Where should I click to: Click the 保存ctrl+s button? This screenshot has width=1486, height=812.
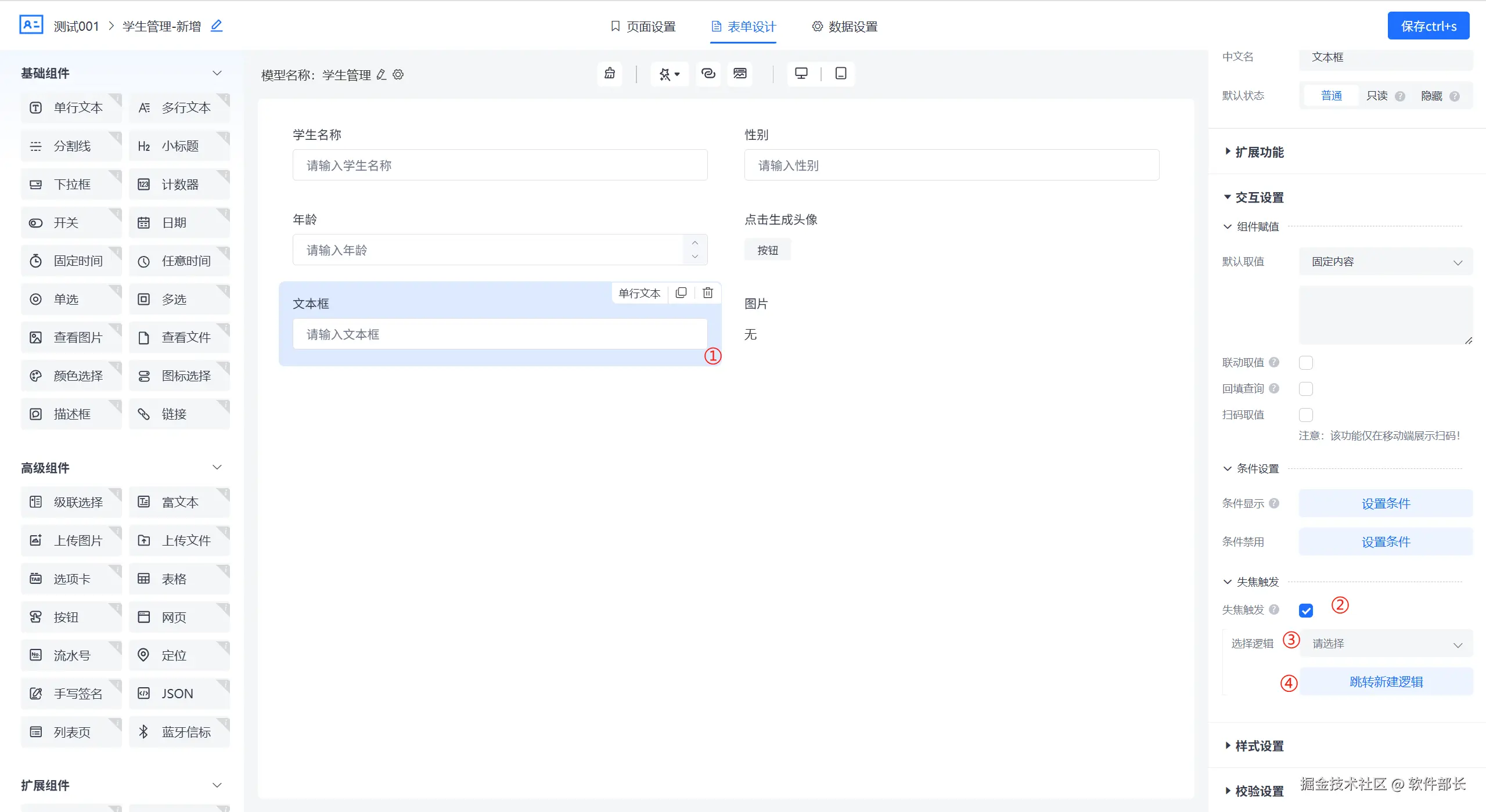(x=1428, y=26)
